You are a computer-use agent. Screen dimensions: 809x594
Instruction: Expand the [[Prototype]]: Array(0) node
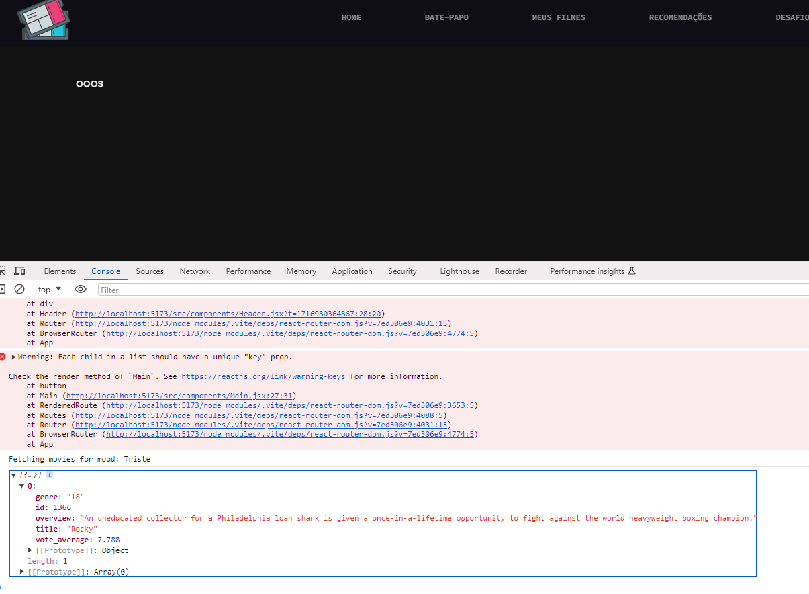click(22, 572)
